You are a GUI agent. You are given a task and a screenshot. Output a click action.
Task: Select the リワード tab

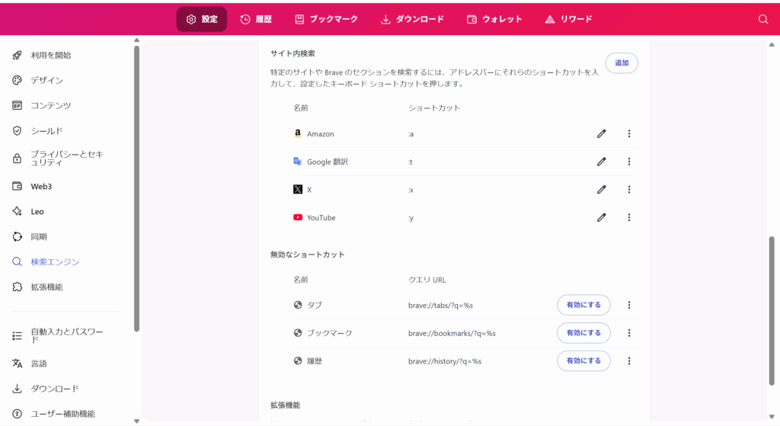coord(568,19)
